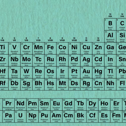Click the Tantalum (Ta) element tile
The image size is (126, 126).
coord(14,72)
